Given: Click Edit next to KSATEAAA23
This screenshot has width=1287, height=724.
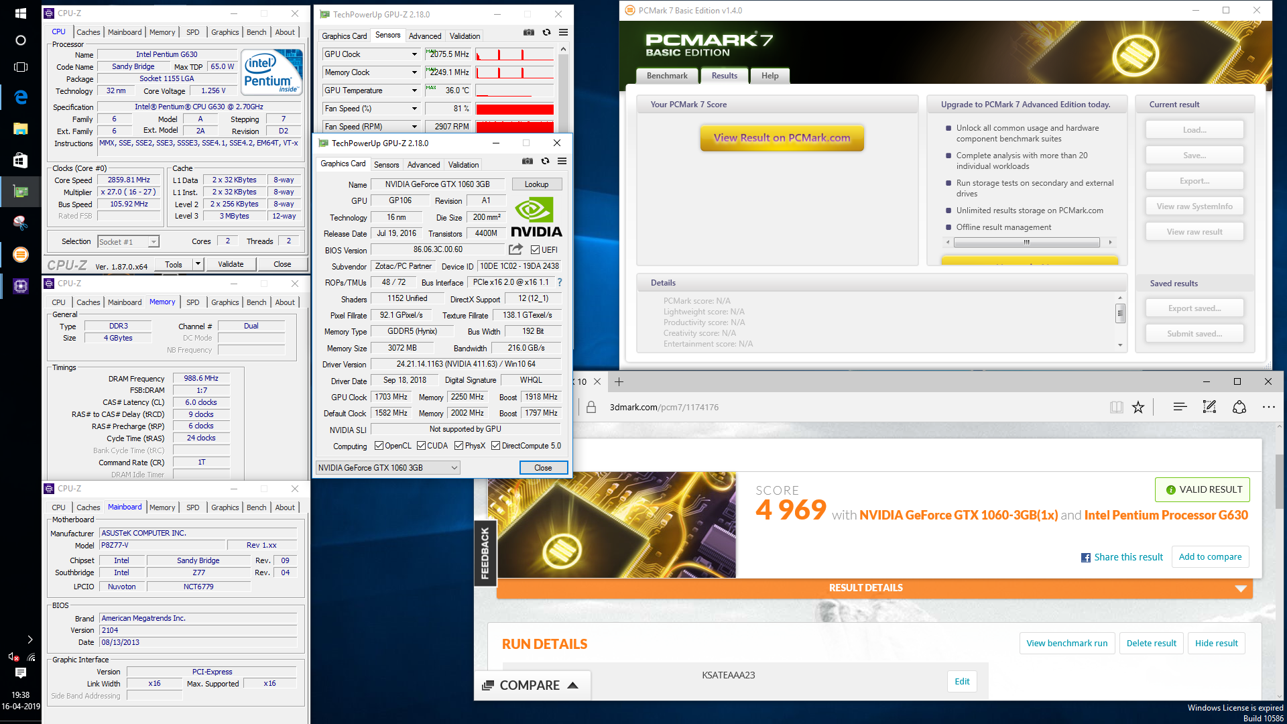Looking at the screenshot, I should 962,681.
